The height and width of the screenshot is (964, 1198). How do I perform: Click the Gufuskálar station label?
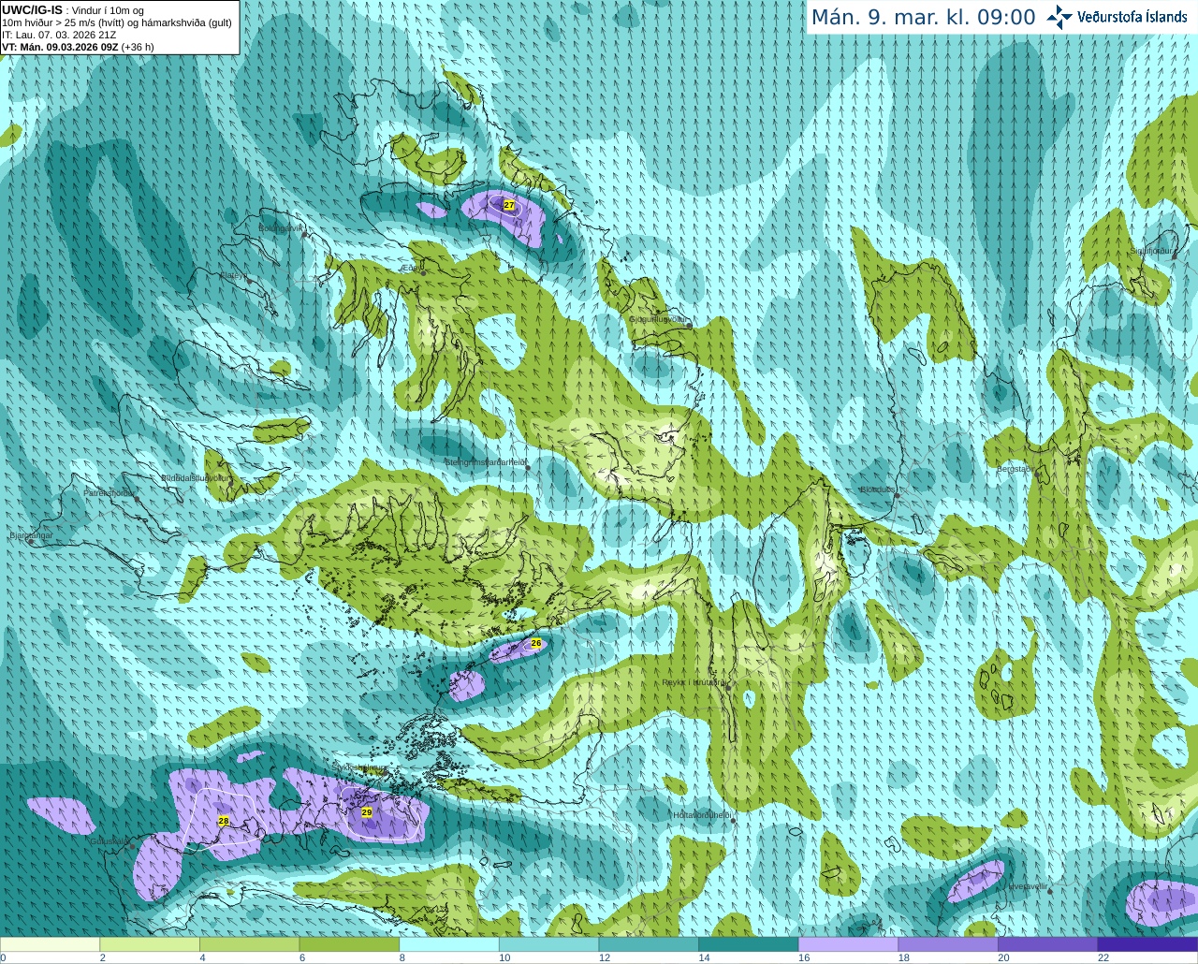tap(109, 841)
